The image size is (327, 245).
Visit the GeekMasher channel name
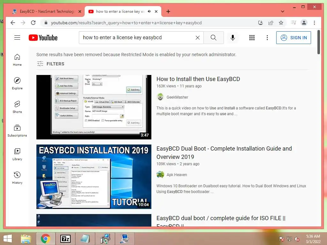click(x=177, y=97)
